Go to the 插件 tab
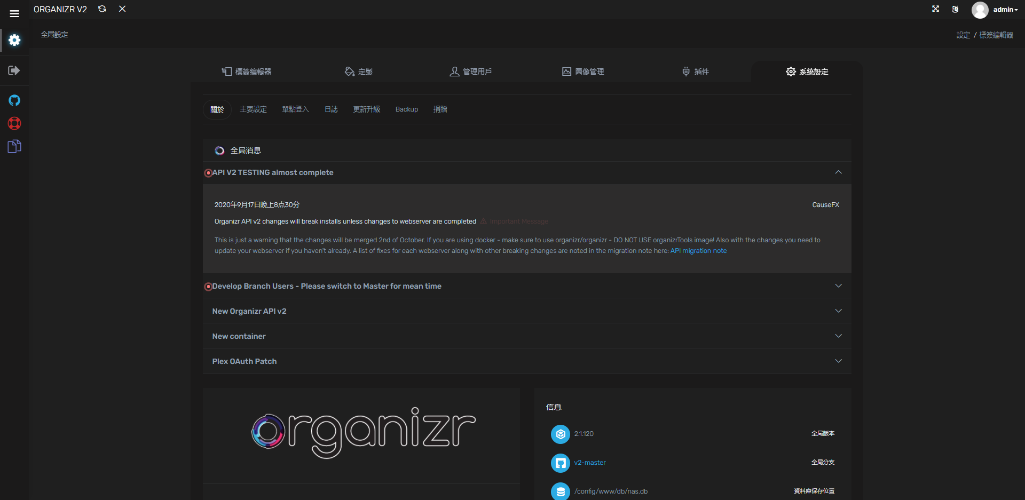The image size is (1025, 500). pyautogui.click(x=695, y=72)
